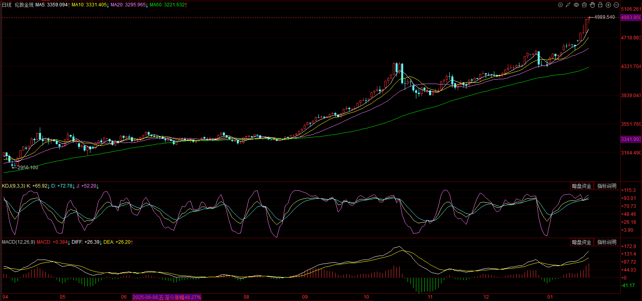Click the MA5 moving average label
This screenshot has width=642, height=301.
click(52, 5)
